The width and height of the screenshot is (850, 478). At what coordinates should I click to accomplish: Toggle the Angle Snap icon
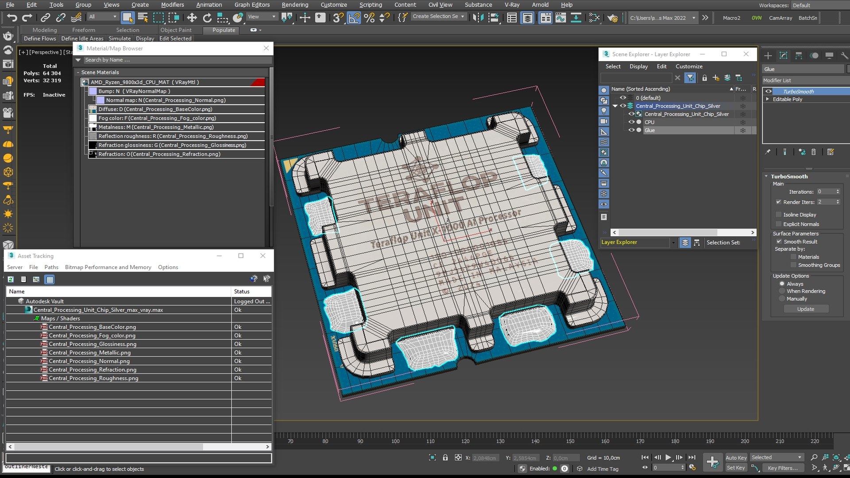pyautogui.click(x=354, y=18)
